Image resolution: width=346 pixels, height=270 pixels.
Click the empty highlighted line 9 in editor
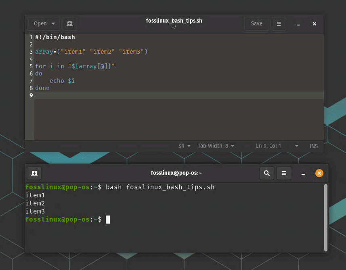[x=179, y=95]
